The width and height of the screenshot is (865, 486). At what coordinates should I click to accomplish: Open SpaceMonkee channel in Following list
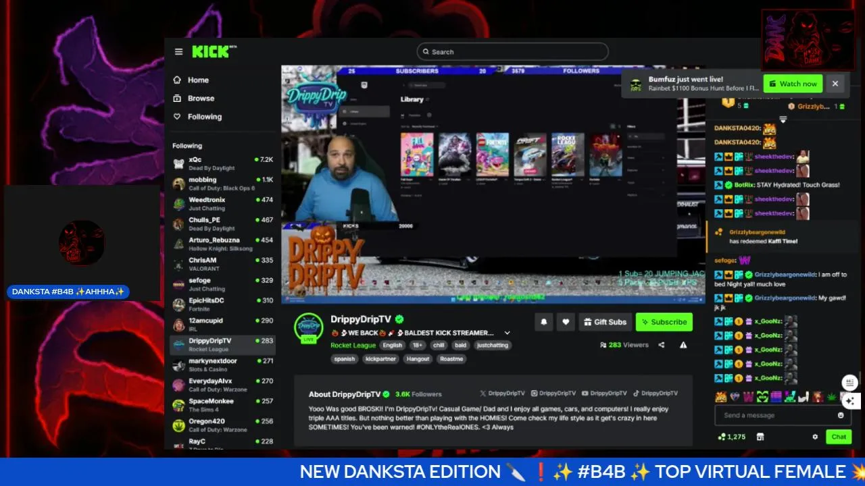coord(222,405)
